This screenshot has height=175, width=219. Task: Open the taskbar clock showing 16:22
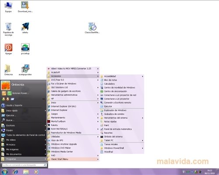[210, 172]
